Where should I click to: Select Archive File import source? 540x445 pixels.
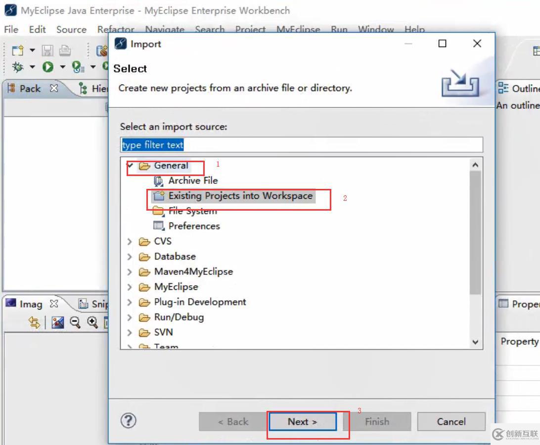point(193,180)
